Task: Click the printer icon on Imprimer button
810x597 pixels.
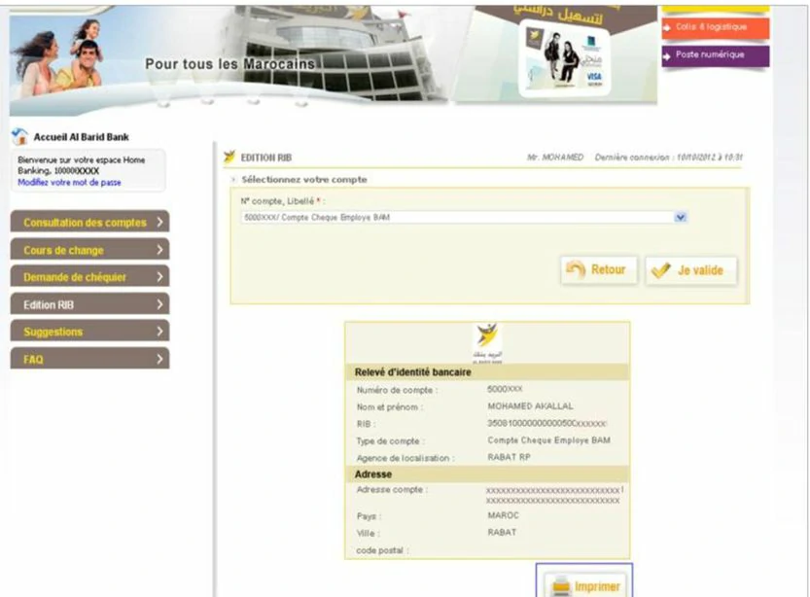Action: 560,586
